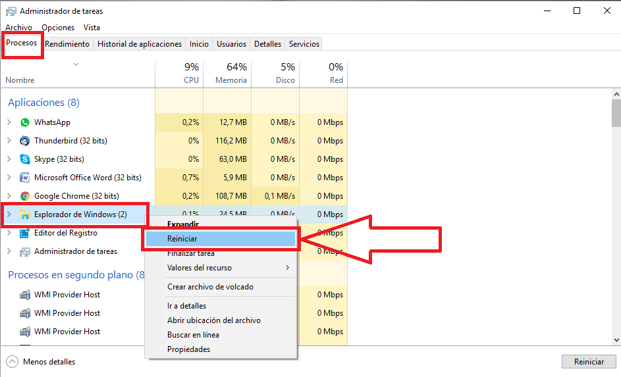Choose Reiniciar in the context menu
The image size is (621, 377).
220,239
